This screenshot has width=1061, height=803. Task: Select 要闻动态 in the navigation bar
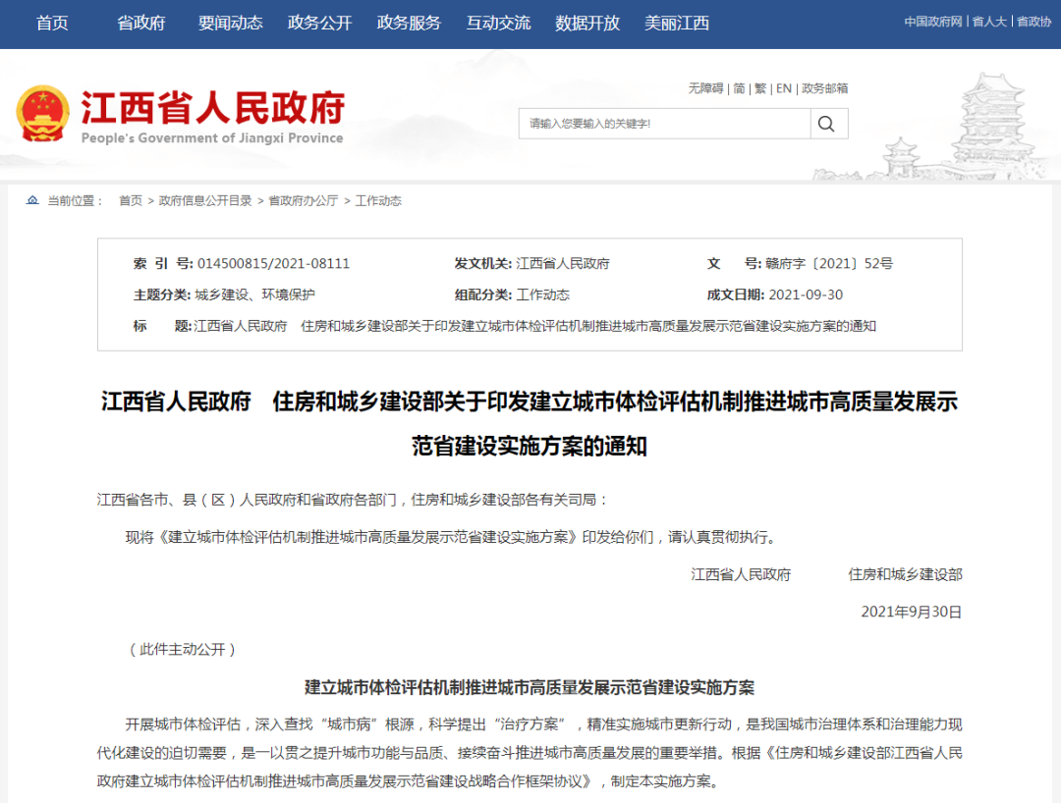tap(231, 23)
